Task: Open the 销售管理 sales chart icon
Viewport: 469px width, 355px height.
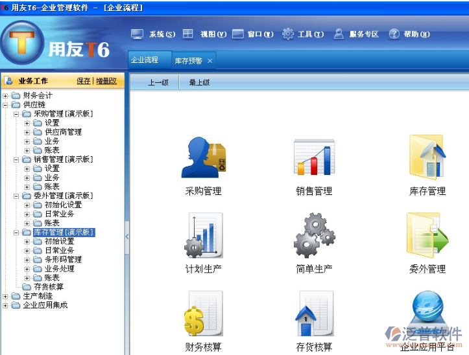Action: coord(314,157)
